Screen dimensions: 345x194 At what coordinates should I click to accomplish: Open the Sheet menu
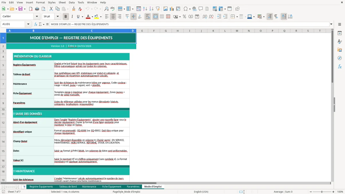(62, 2)
